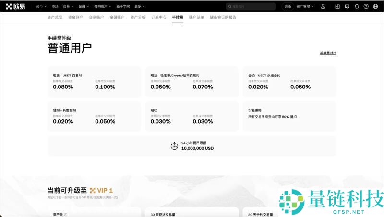Open 新手学院 in the top menu

(x=123, y=6)
